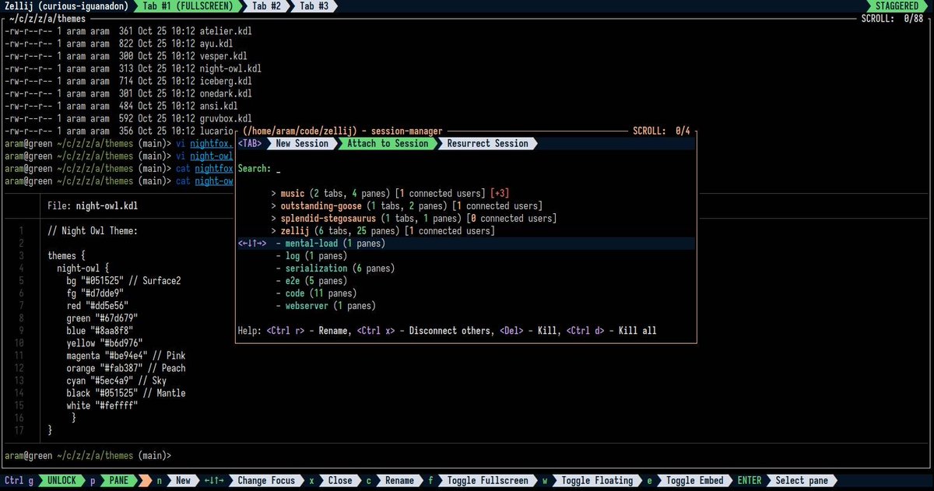Click the [+3] indicator on music session

point(500,194)
